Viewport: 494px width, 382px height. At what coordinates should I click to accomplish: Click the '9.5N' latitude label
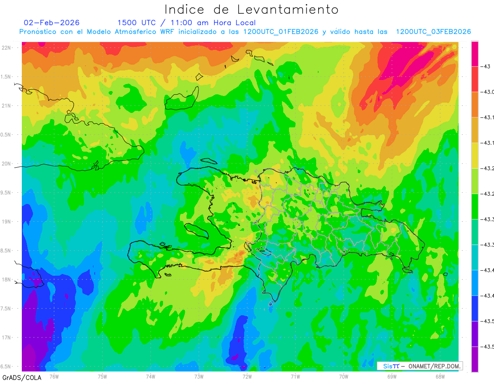coord(6,192)
